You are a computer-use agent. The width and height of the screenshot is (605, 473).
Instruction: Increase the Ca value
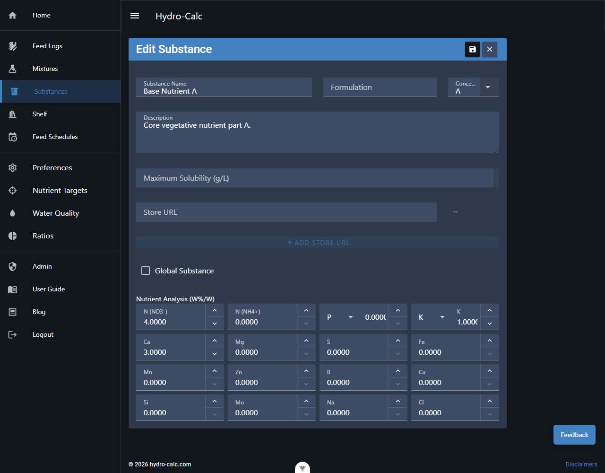click(x=215, y=341)
